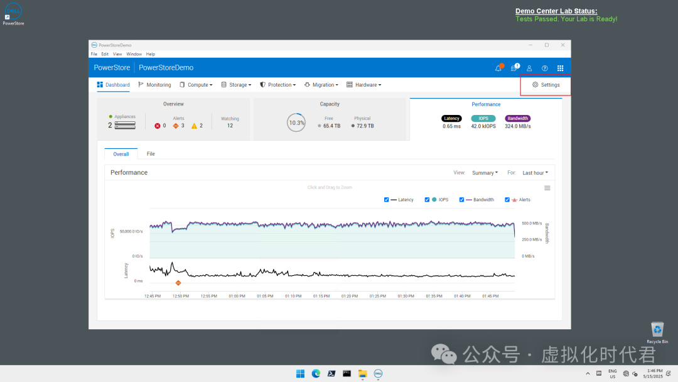Viewport: 678px width, 382px height.
Task: Select the Overview card
Action: [173, 119]
